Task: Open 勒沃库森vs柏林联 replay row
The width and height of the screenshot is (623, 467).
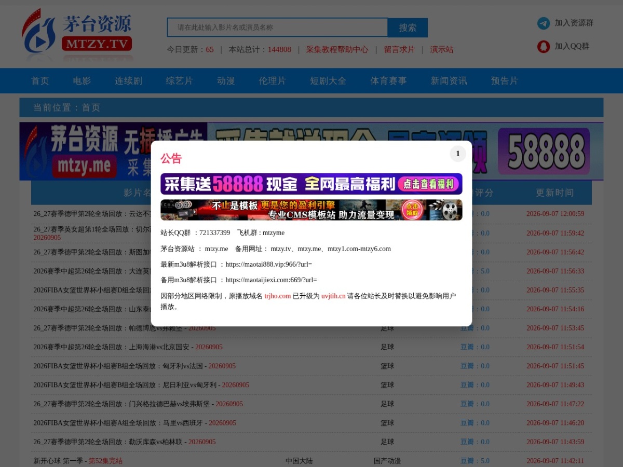Action: click(x=125, y=442)
